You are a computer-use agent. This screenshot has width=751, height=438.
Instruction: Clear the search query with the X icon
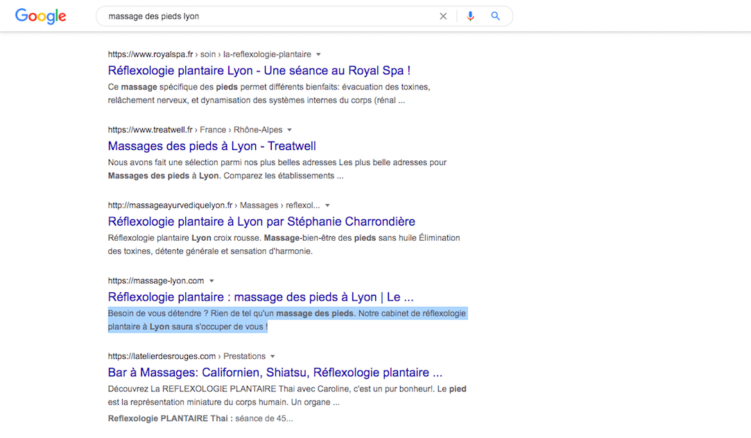pyautogui.click(x=443, y=16)
